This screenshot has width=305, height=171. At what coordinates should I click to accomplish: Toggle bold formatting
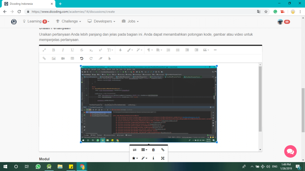coord(53,50)
